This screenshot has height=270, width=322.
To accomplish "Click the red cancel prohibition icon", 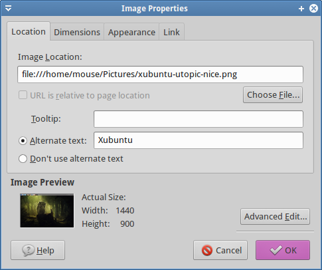I will pos(207,251).
